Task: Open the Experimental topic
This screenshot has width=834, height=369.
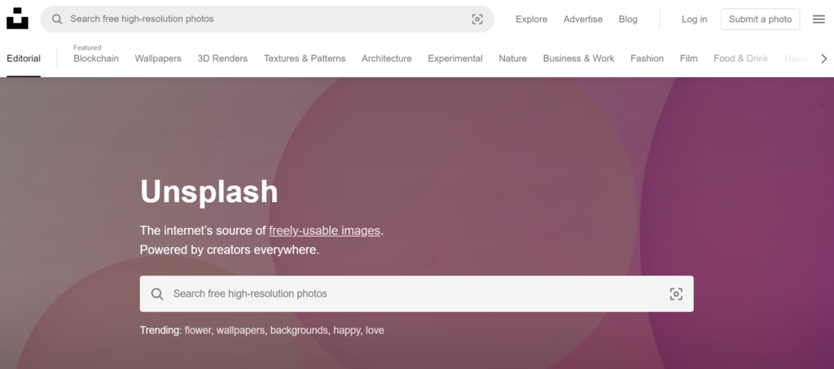Action: [455, 59]
